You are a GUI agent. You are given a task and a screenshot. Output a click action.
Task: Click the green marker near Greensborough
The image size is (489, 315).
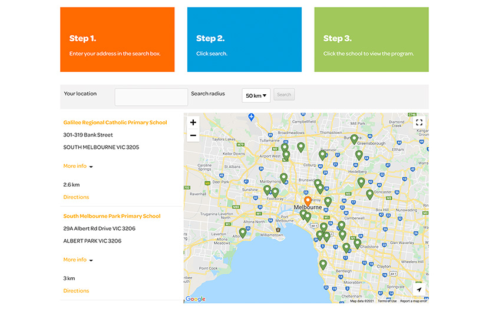(354, 140)
